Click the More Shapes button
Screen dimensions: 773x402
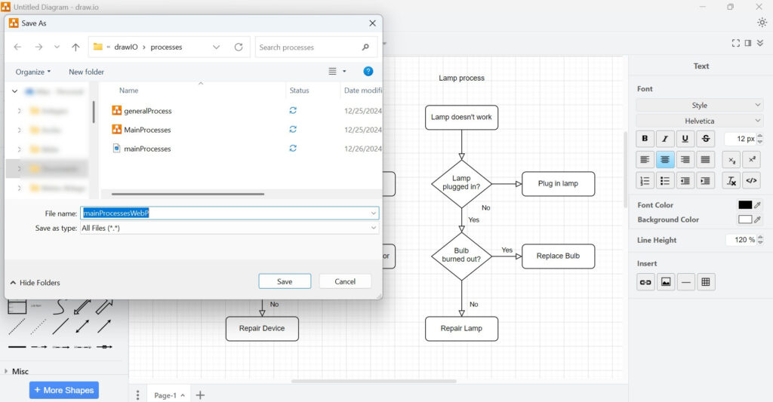64,390
